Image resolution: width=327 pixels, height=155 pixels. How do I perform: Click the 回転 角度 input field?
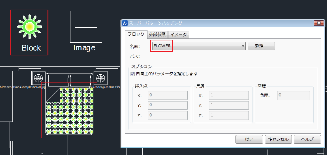[294, 95]
